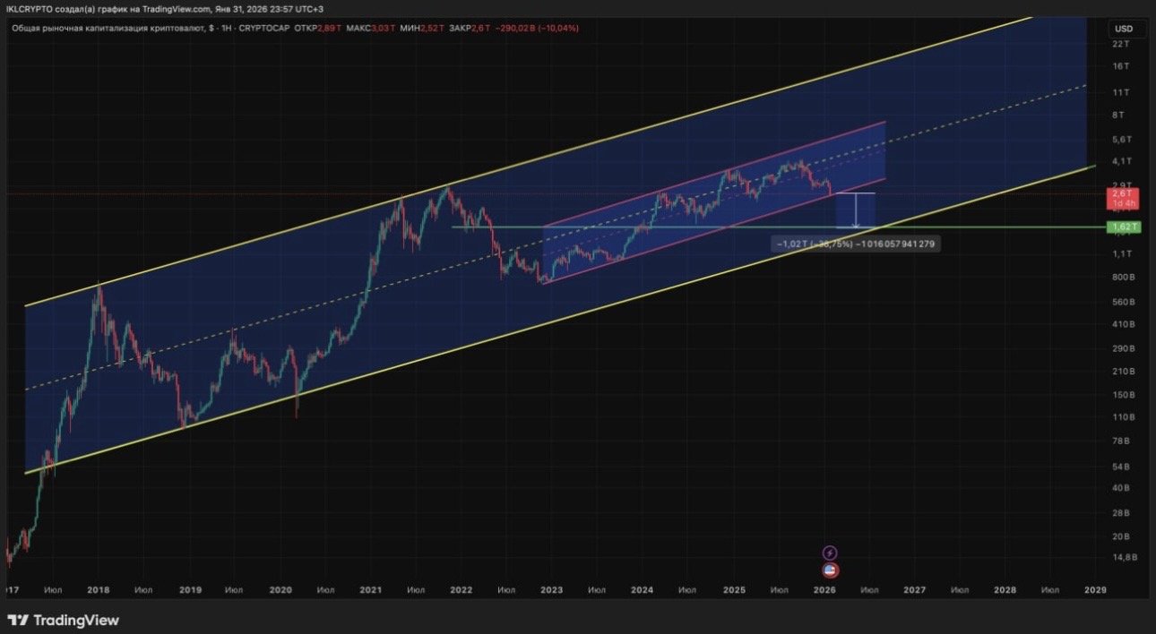Click the green 1,62T price level label
The width and height of the screenshot is (1156, 634).
click(x=1124, y=227)
